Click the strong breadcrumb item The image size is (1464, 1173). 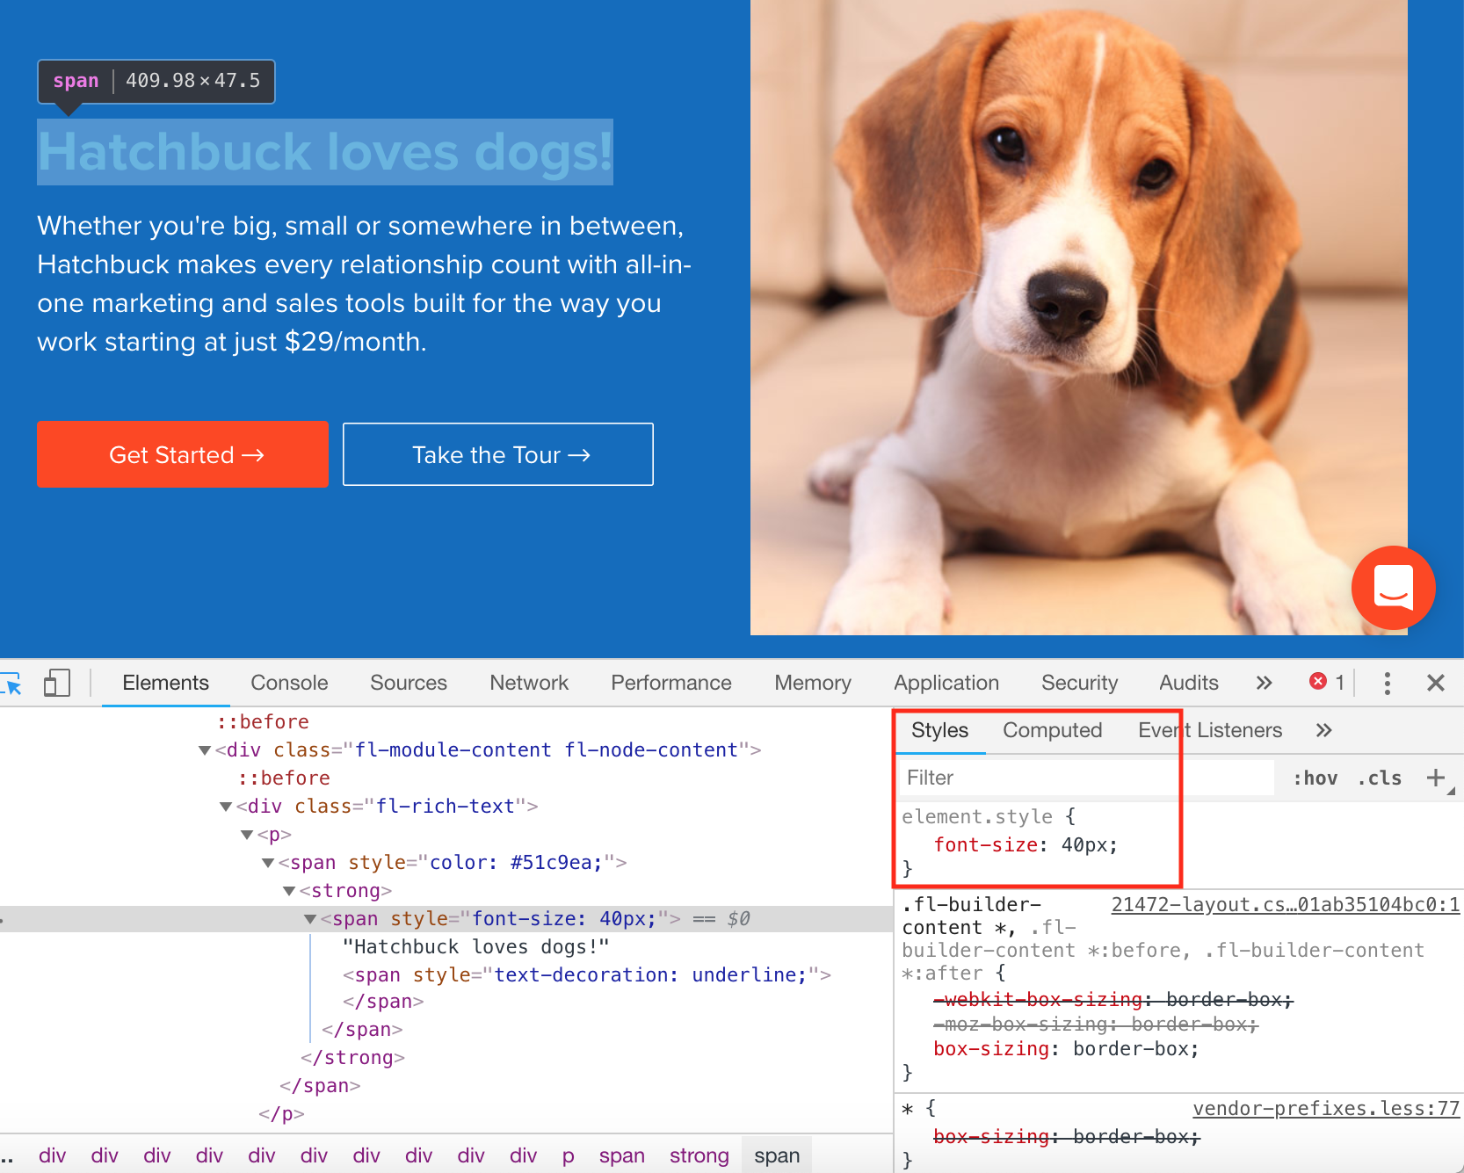tap(699, 1155)
